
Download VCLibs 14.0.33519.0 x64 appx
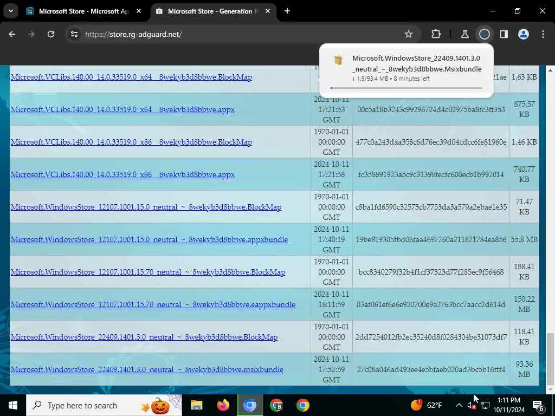coord(122,109)
